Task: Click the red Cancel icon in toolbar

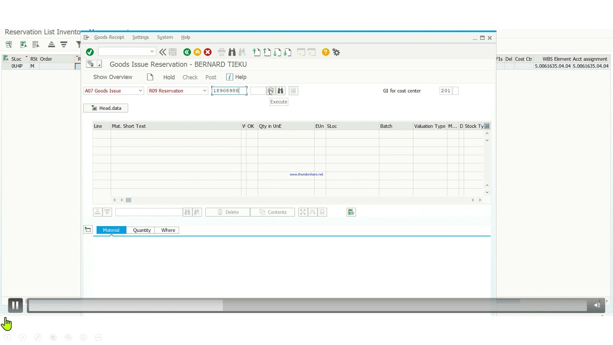Action: [207, 52]
